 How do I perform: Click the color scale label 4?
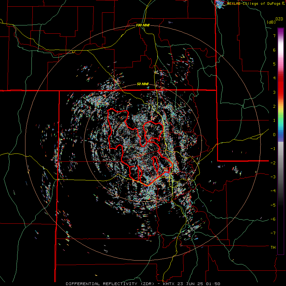tap(274, 78)
